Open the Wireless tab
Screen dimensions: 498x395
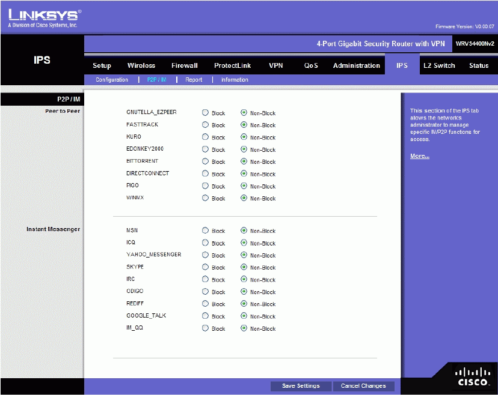141,65
